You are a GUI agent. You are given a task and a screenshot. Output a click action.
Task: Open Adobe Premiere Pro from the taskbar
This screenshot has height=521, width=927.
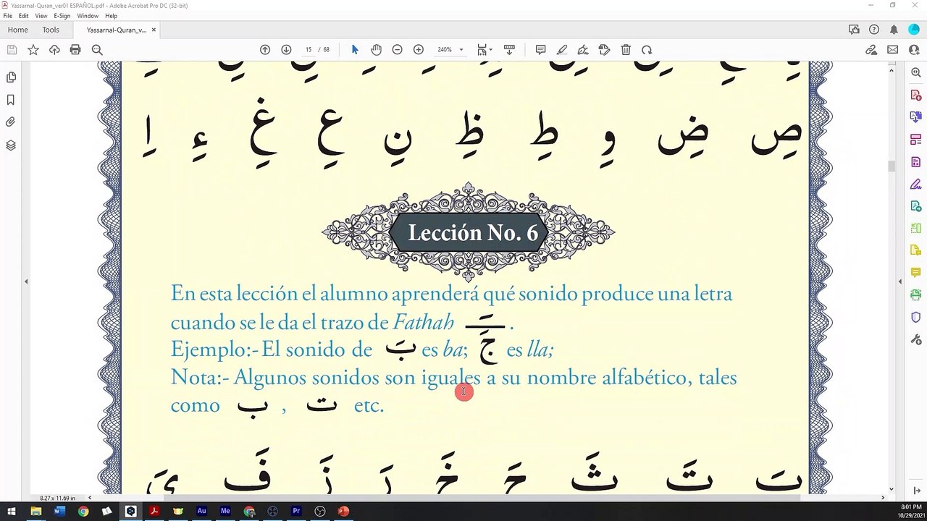coord(296,511)
